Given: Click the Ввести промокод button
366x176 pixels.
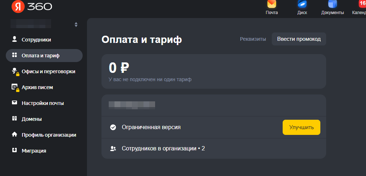Looking at the screenshot, I should coord(299,39).
